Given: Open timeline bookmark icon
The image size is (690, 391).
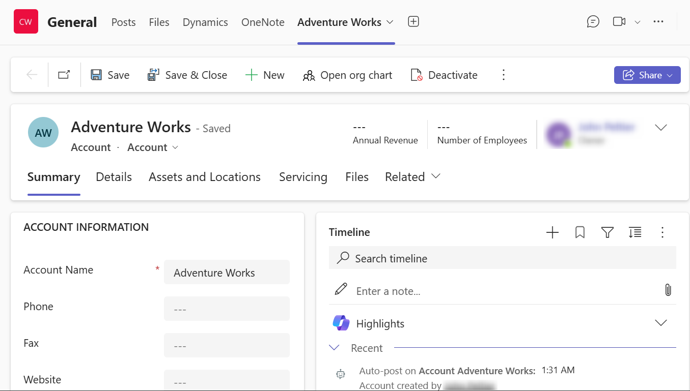Looking at the screenshot, I should pyautogui.click(x=579, y=232).
